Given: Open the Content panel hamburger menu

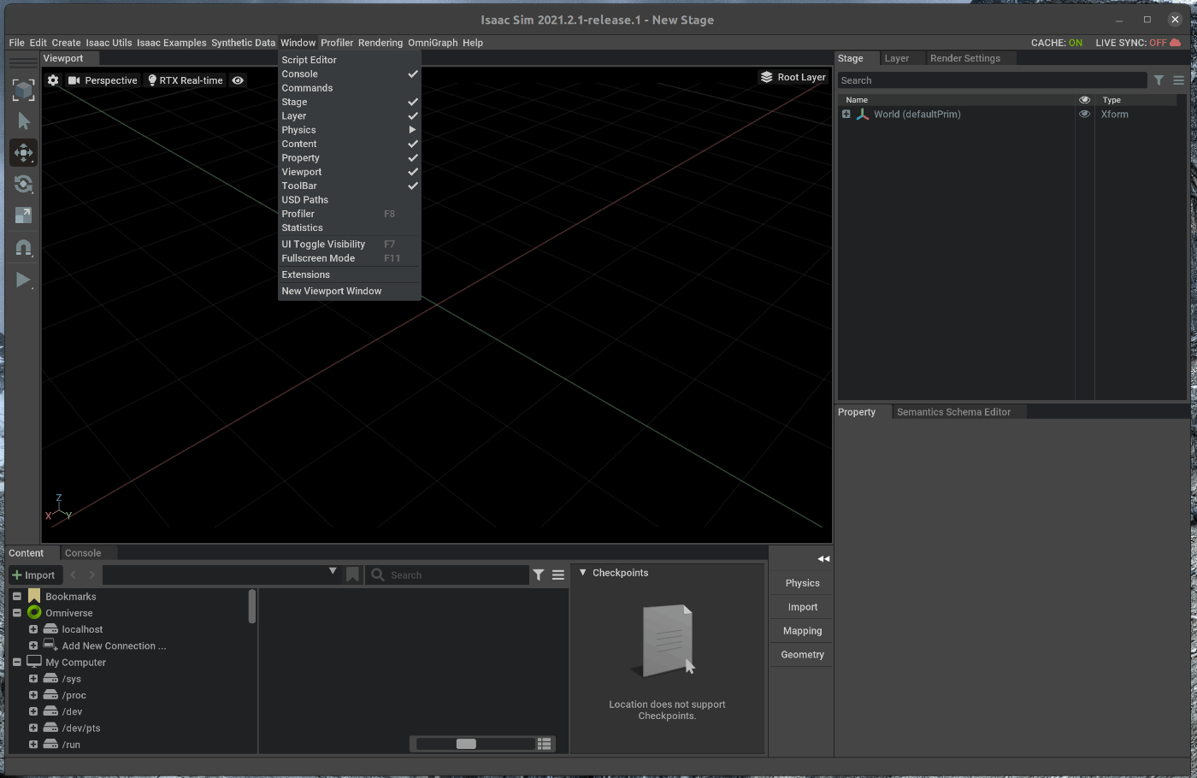Looking at the screenshot, I should click(x=558, y=575).
